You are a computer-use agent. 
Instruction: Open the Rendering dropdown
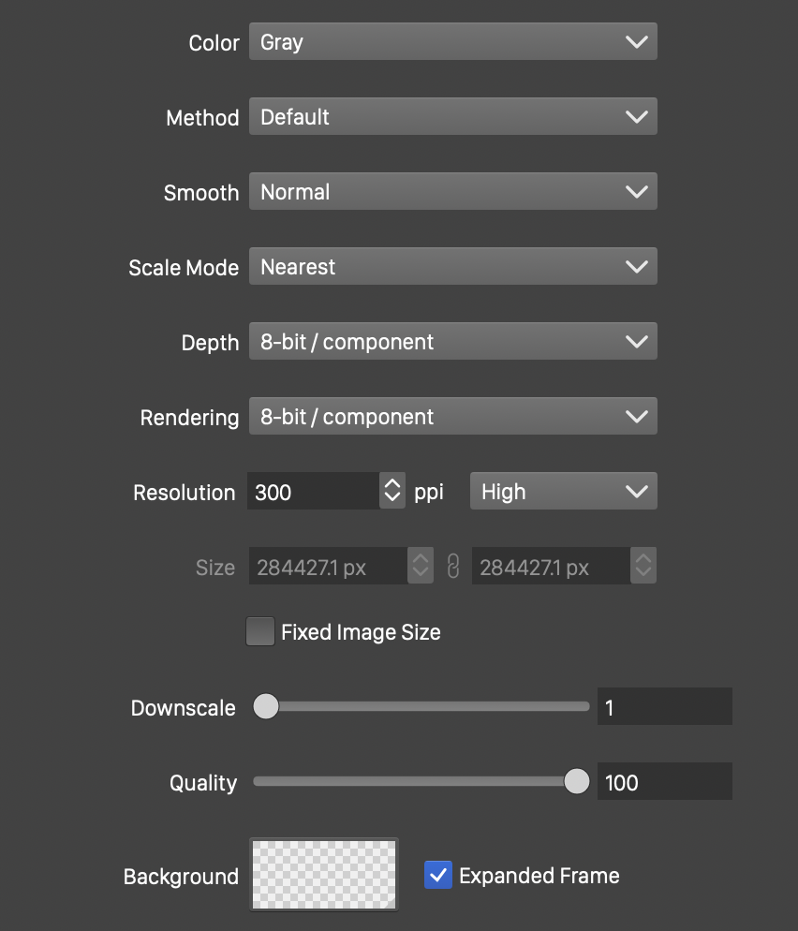(x=452, y=417)
